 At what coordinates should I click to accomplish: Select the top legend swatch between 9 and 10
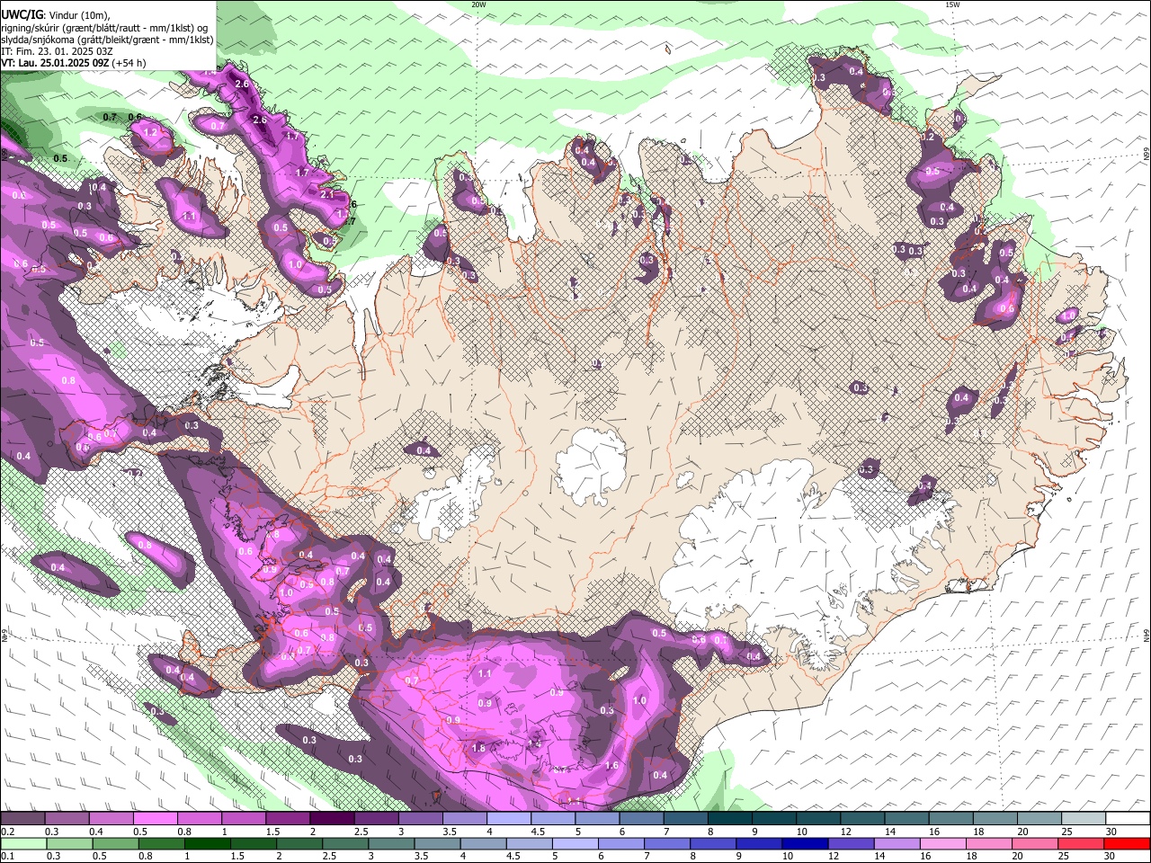coord(774,819)
